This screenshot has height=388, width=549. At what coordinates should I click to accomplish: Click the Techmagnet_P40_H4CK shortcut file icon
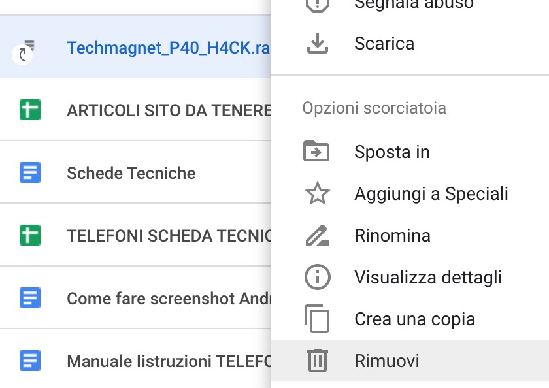point(26,50)
